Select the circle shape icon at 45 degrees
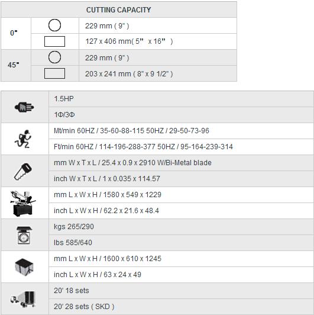This screenshot has height=315, width=314. [x=54, y=57]
